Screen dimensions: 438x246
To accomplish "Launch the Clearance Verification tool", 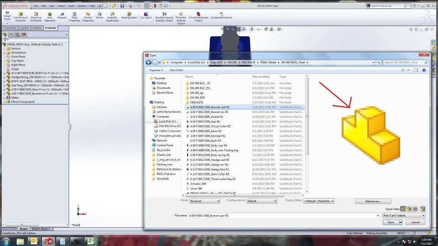I will click(x=36, y=17).
